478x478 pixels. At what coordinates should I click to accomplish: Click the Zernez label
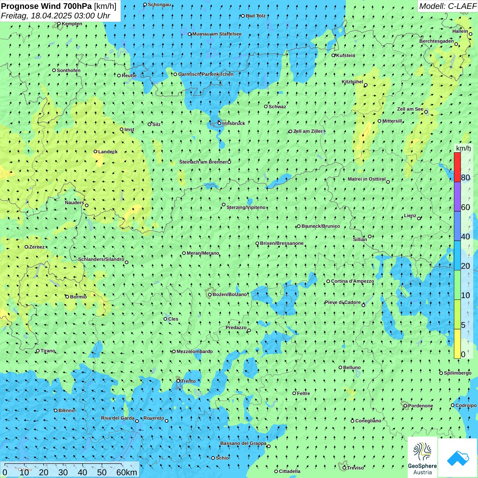[x=37, y=247]
